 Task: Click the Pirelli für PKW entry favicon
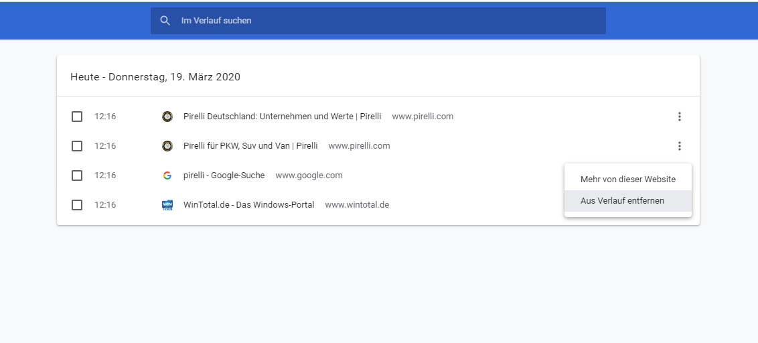click(167, 146)
